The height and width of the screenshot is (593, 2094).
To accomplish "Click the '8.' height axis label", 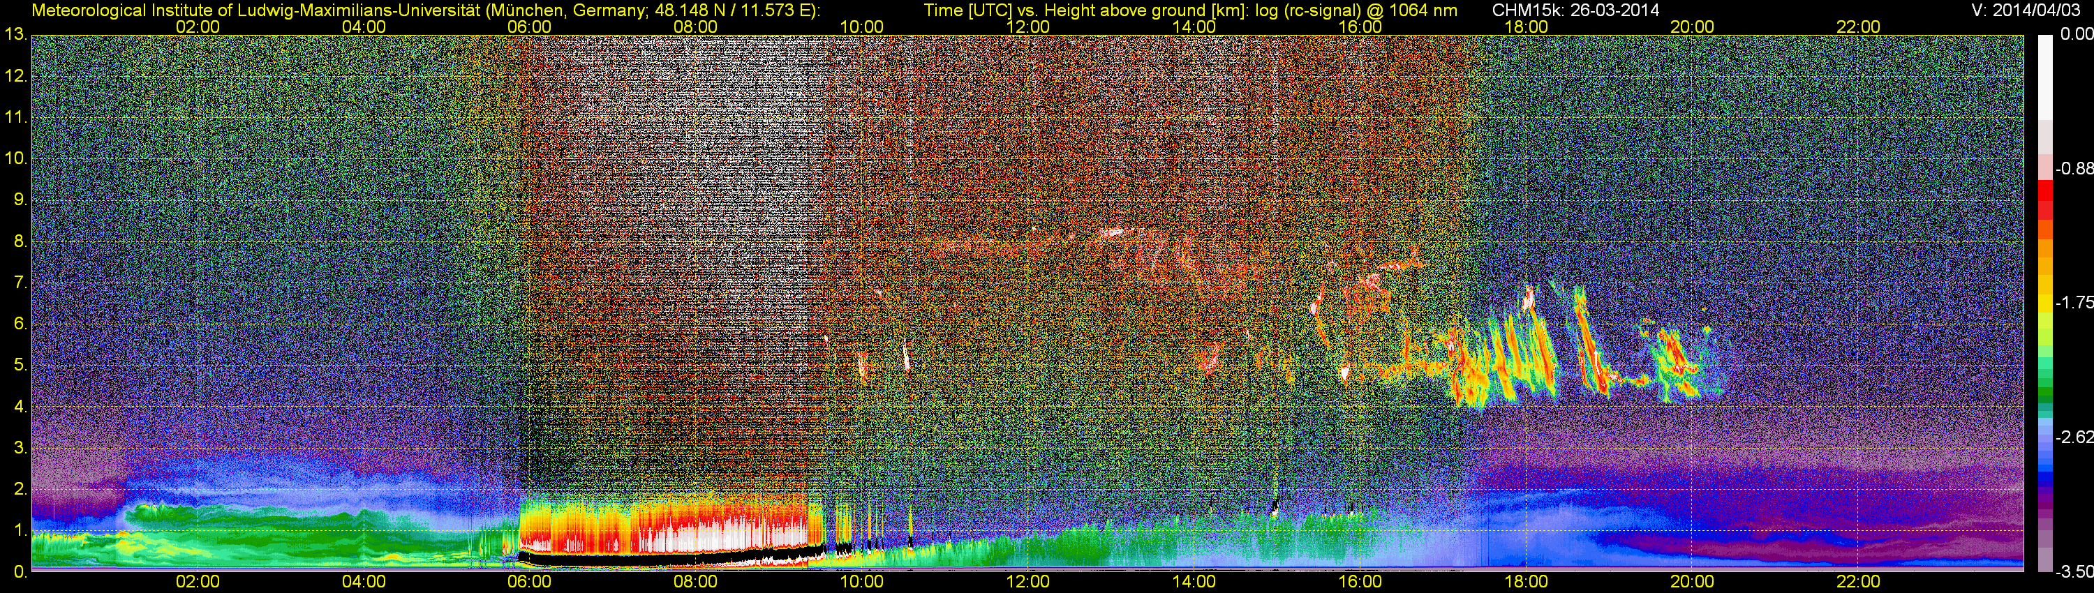I will [20, 241].
